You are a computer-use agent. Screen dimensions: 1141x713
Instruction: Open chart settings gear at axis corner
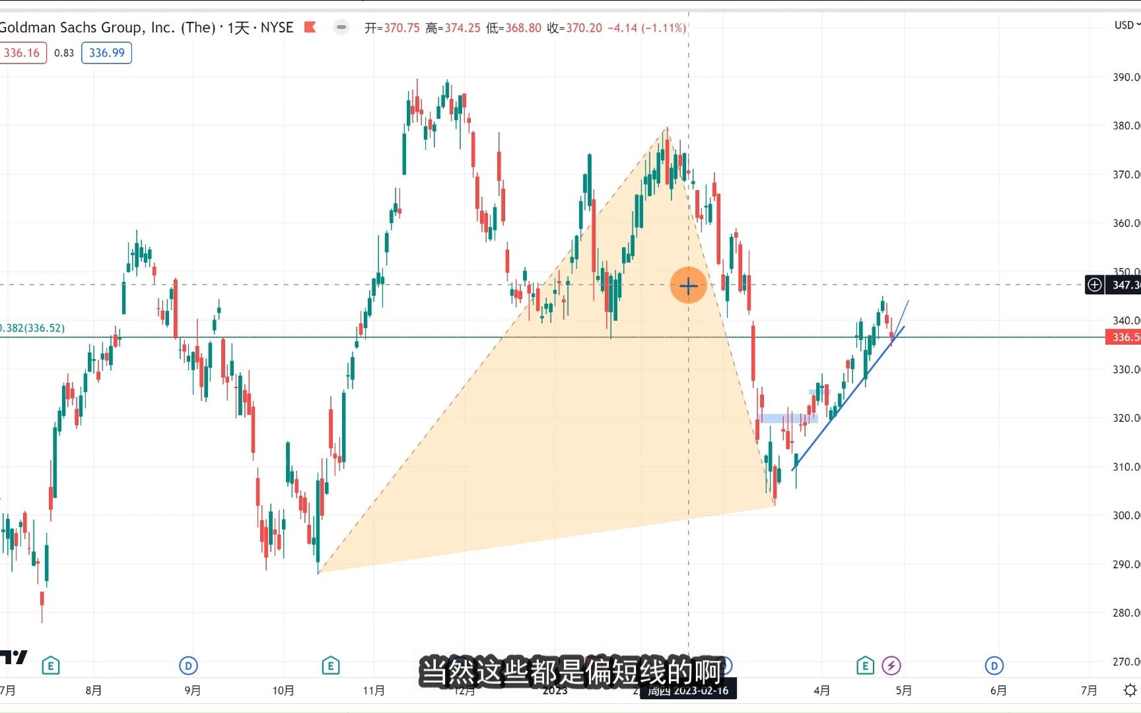pos(1130,690)
